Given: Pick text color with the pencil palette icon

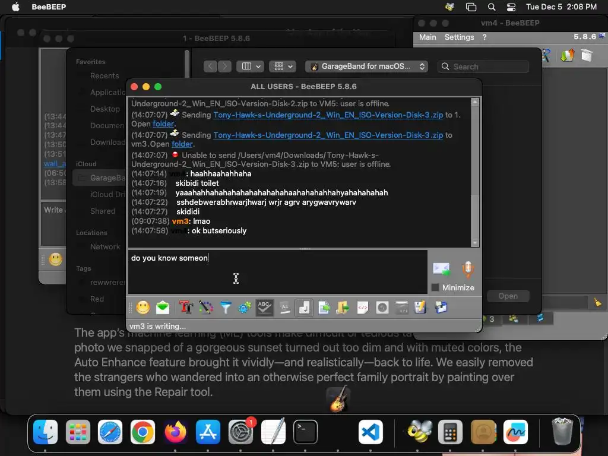Looking at the screenshot, I should click(x=206, y=308).
